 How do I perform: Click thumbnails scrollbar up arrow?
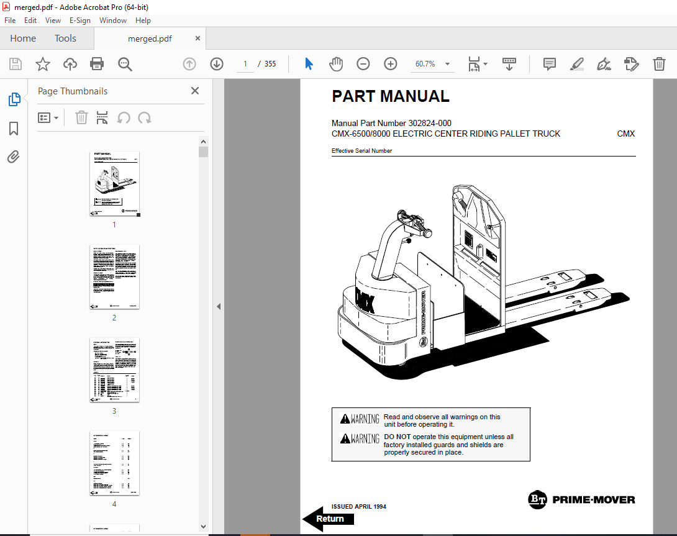pyautogui.click(x=203, y=142)
